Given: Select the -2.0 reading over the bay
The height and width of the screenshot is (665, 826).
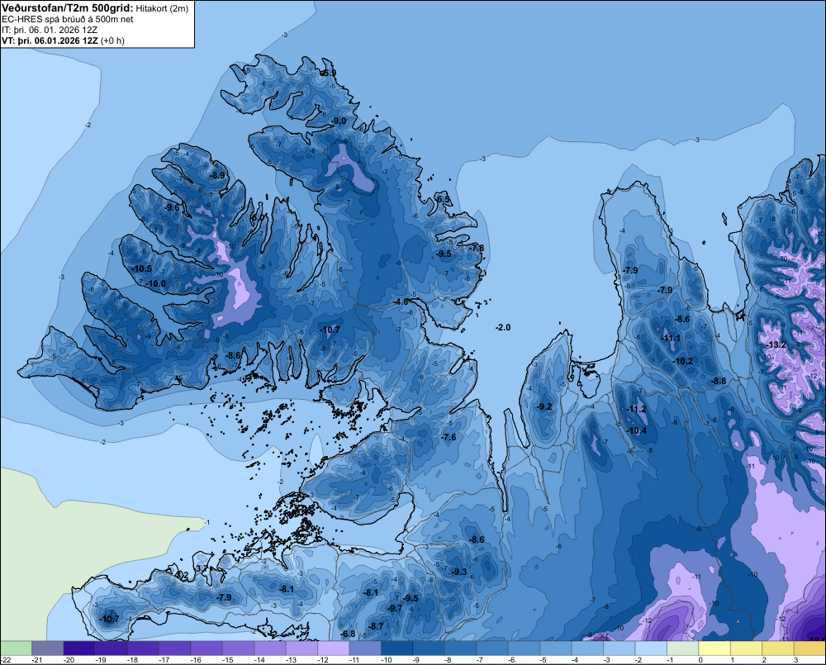Looking at the screenshot, I should 503,327.
